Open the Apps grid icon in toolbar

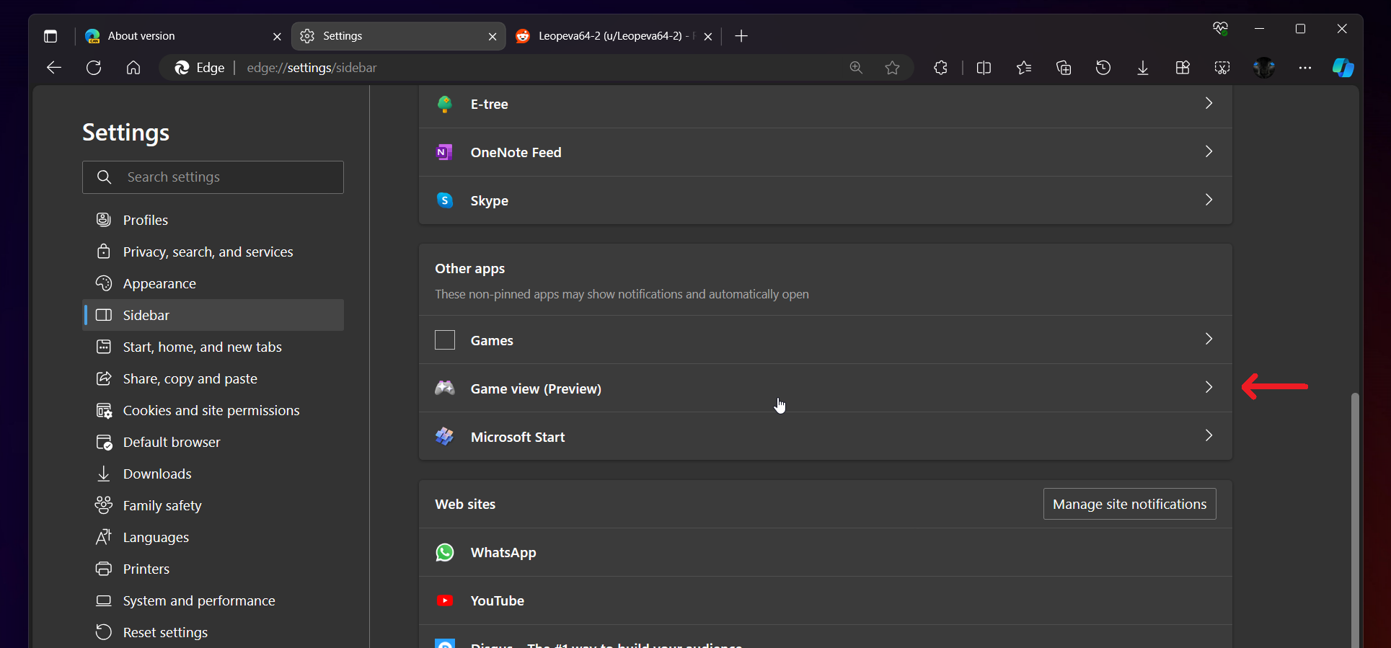click(1183, 68)
